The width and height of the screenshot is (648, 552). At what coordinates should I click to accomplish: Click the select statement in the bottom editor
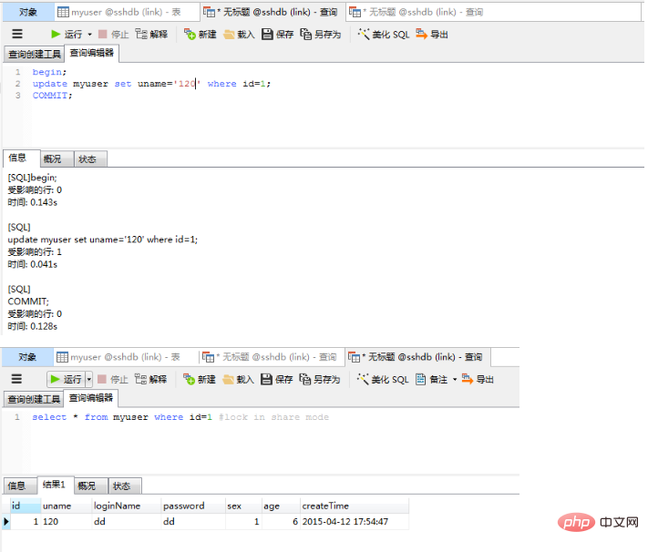tap(180, 417)
